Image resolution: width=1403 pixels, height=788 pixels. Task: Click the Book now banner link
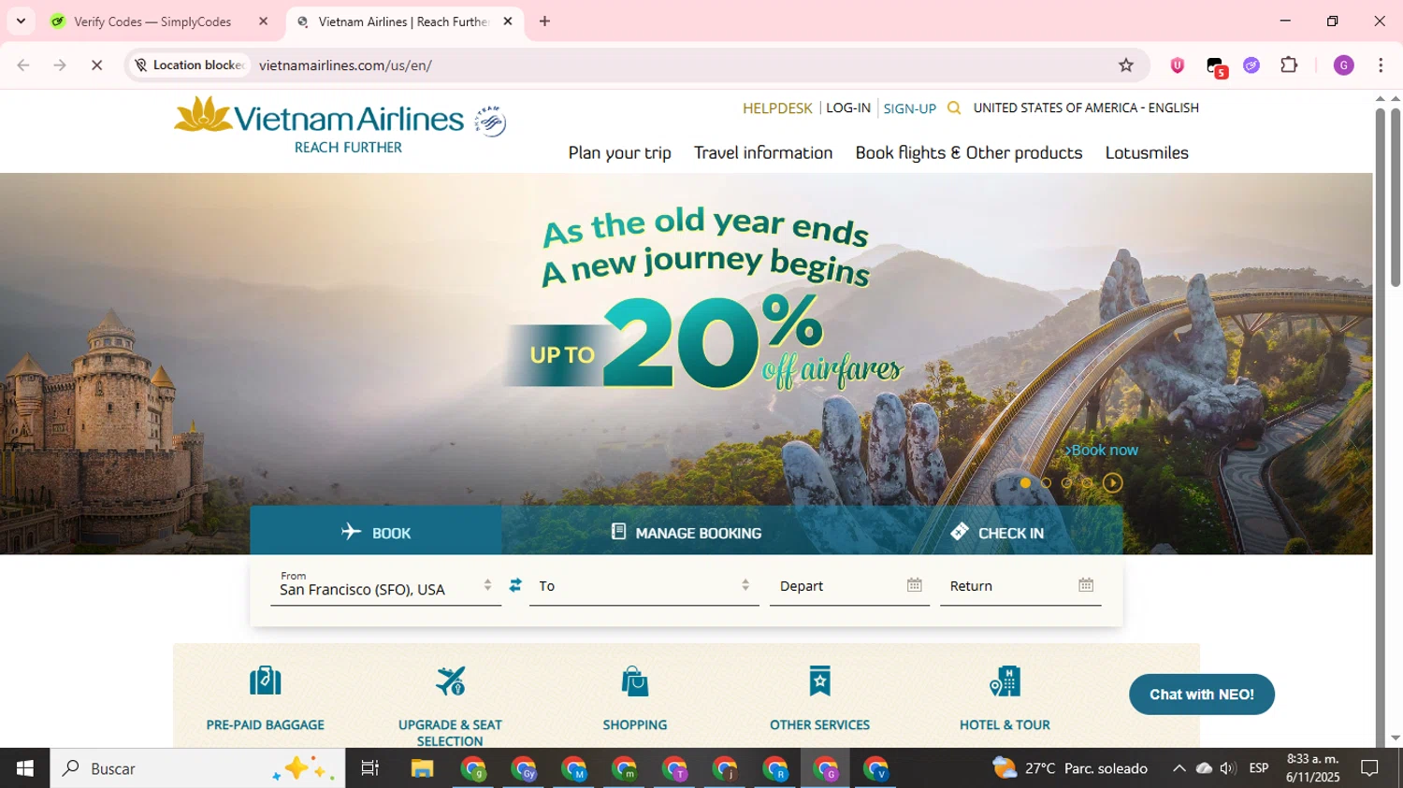coord(1102,451)
